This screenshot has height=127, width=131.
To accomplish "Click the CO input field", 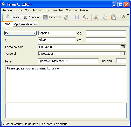I will click(x=106, y=40).
